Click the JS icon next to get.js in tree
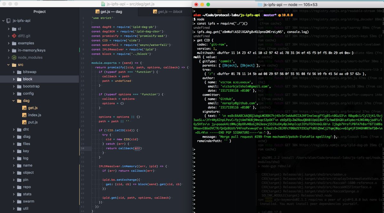The image size is (384, 213). click(24, 108)
